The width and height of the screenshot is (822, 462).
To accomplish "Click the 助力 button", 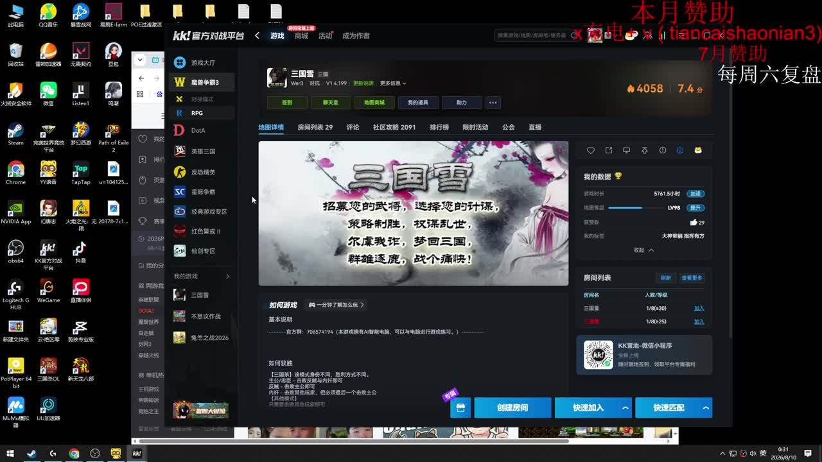I will coord(461,103).
